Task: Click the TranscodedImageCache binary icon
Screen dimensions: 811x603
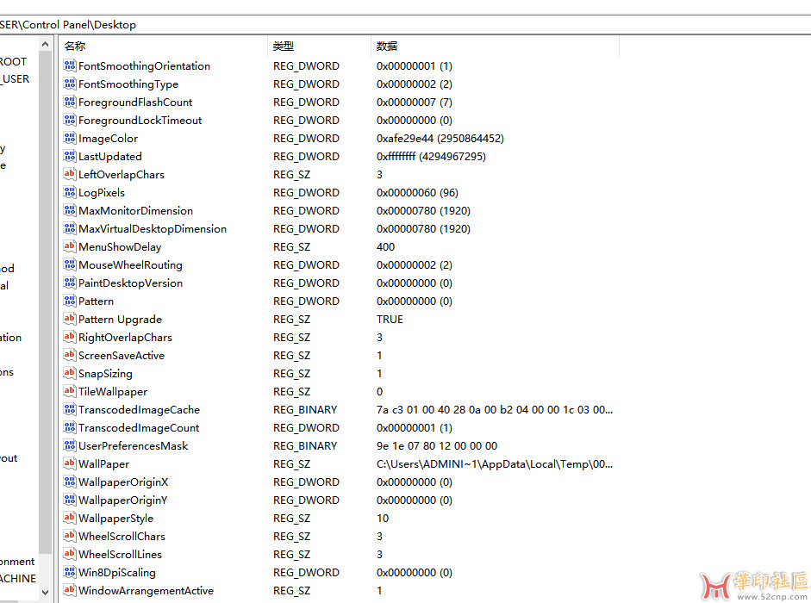Action: 70,409
